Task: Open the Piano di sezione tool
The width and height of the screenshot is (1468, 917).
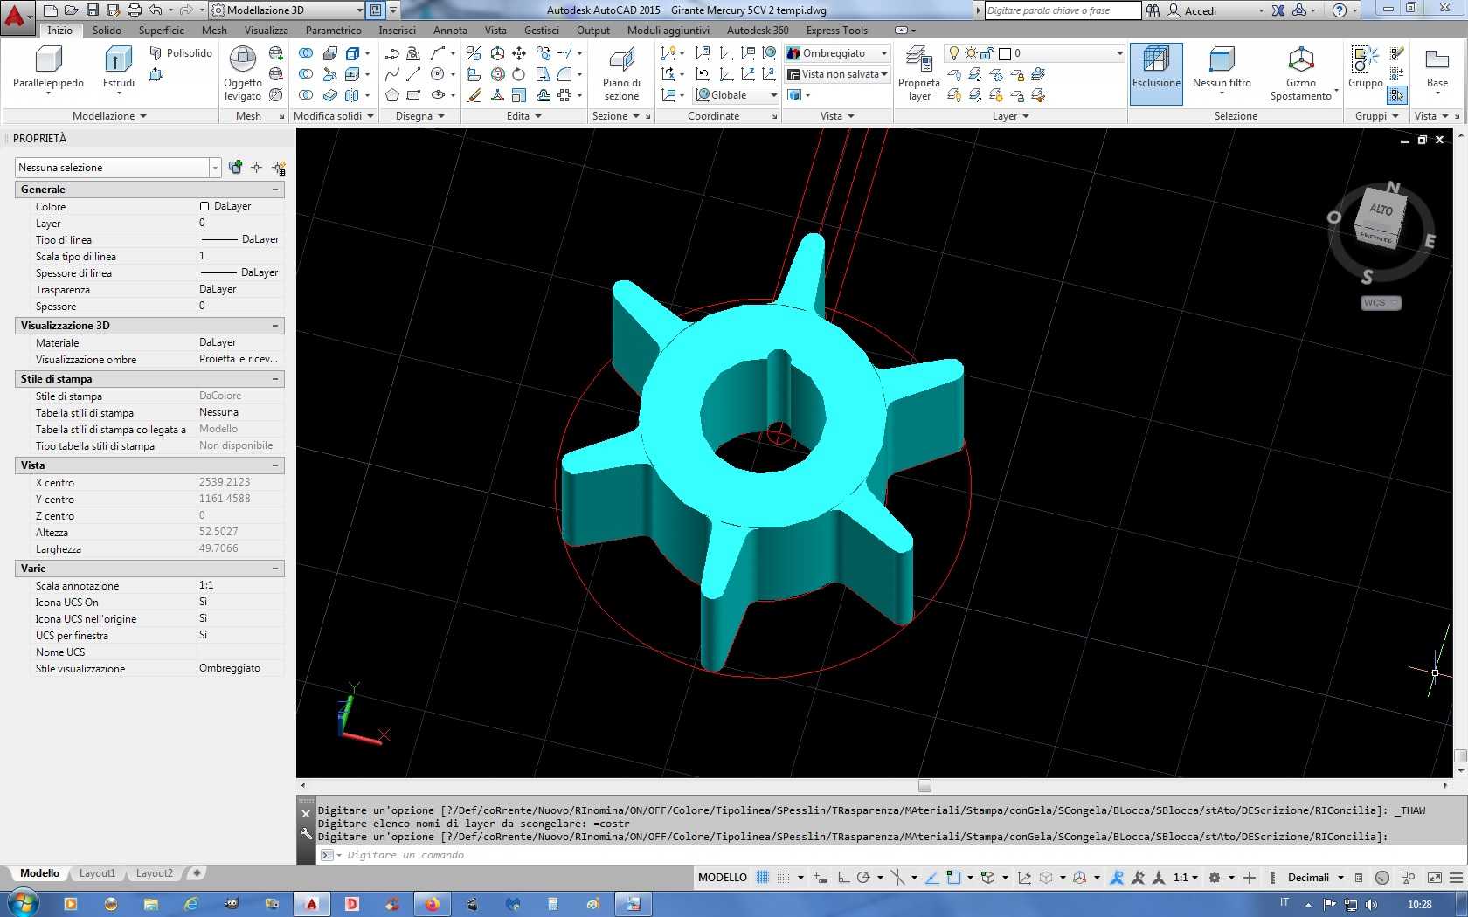Action: (621, 73)
